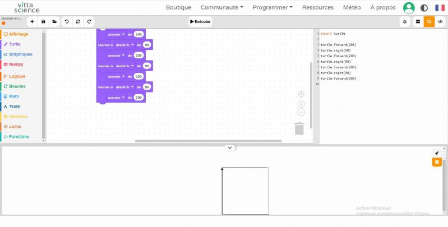Open the editor settings gear icon
The width and height of the screenshot is (448, 227).
pyautogui.click(x=405, y=21)
